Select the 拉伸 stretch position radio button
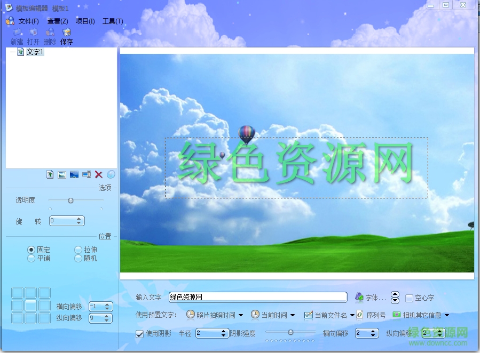Image resolution: width=480 pixels, height=353 pixels. point(78,250)
